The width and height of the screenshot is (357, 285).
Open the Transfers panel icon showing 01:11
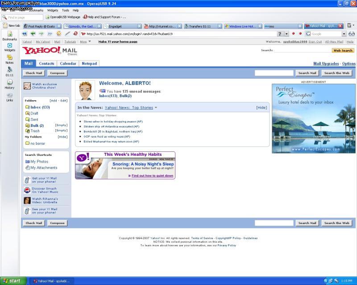coord(9,70)
